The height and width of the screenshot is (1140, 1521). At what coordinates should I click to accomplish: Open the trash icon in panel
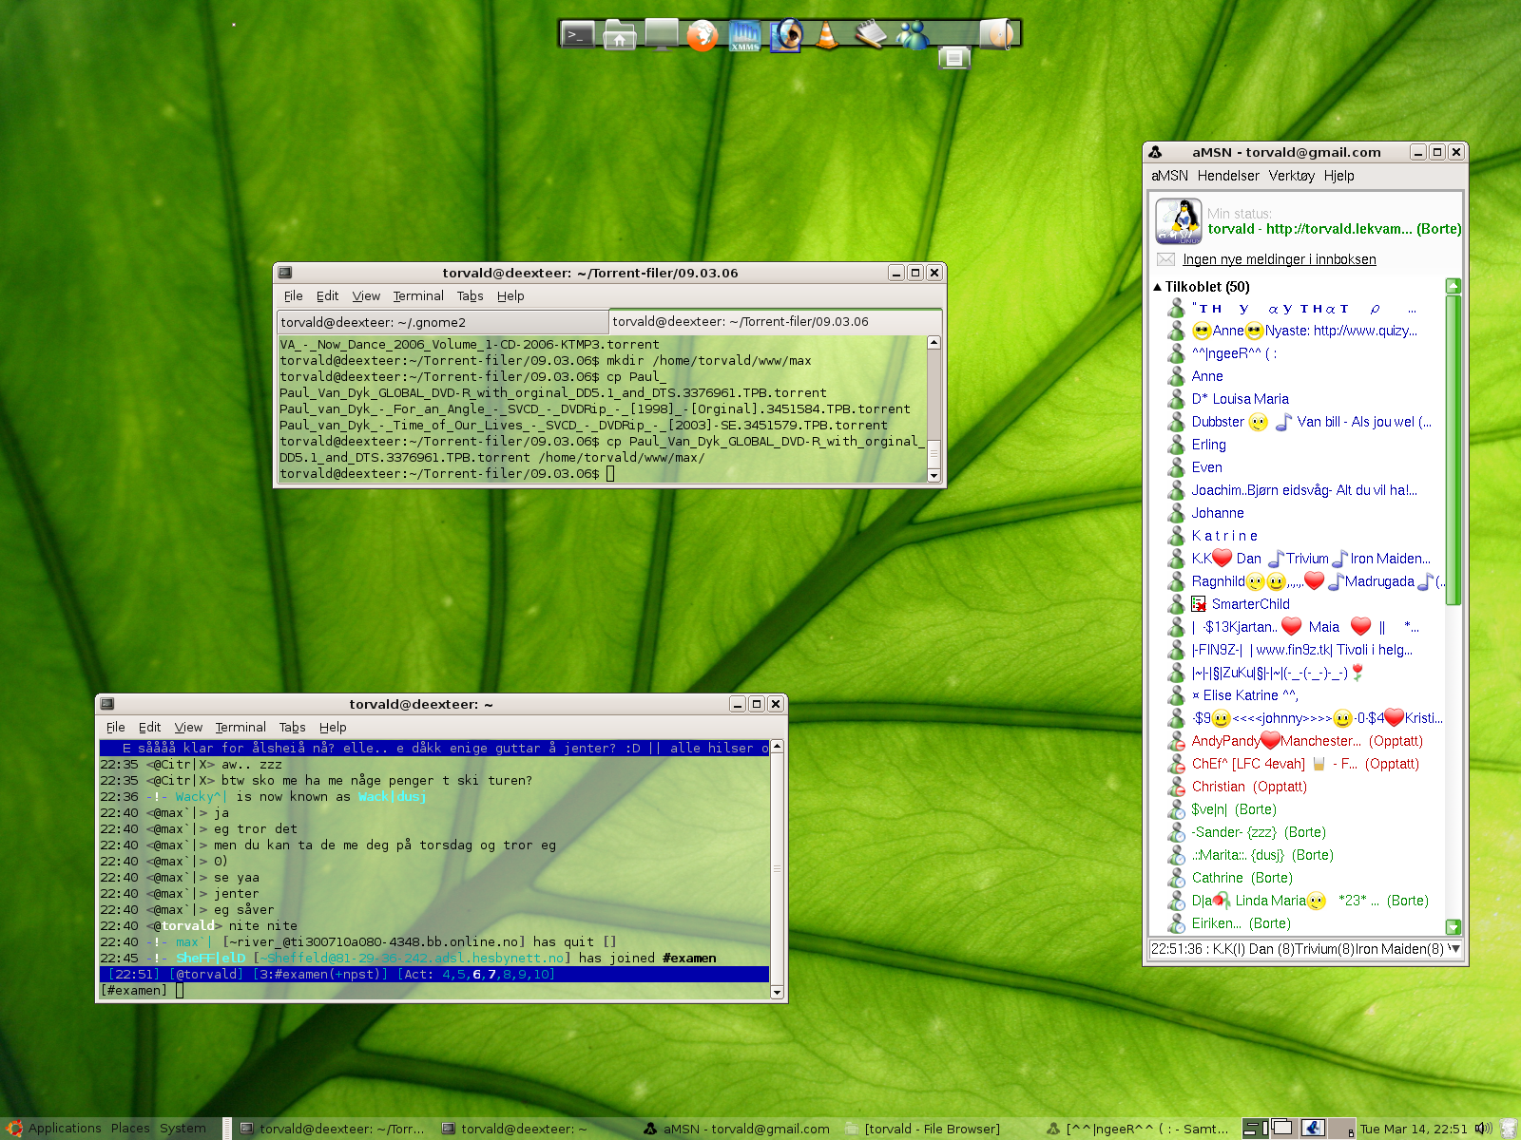(x=1509, y=1129)
